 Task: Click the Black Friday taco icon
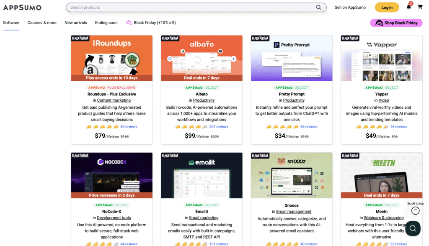point(129,23)
